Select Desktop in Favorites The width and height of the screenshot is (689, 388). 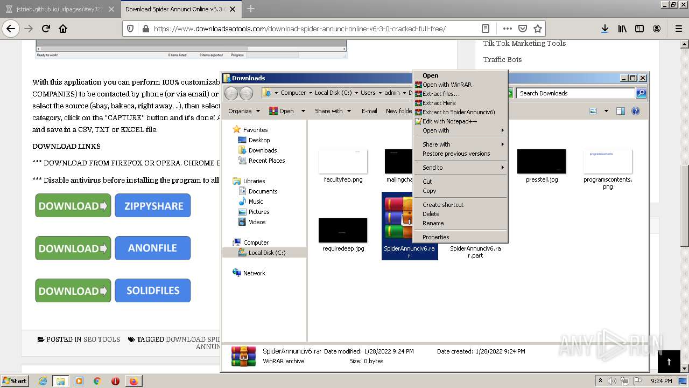(259, 140)
